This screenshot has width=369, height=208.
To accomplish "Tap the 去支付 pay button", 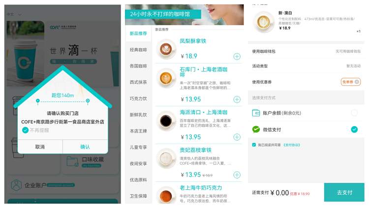I will (x=344, y=192).
